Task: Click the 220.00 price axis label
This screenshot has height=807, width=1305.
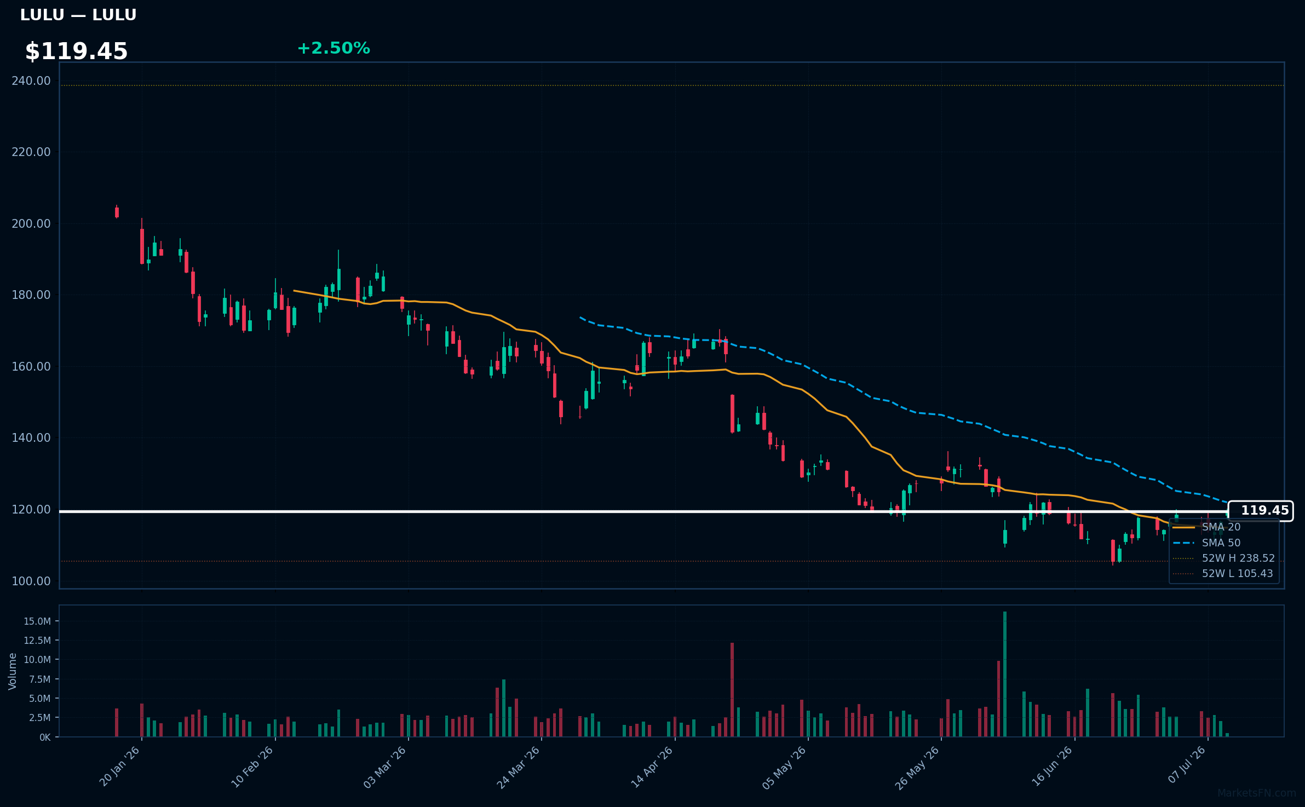Action: tap(31, 152)
